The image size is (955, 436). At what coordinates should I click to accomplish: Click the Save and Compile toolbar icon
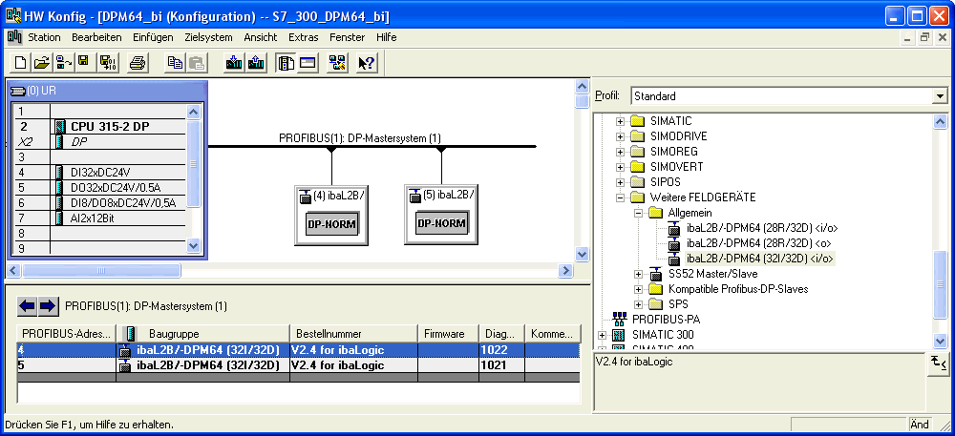pyautogui.click(x=108, y=63)
